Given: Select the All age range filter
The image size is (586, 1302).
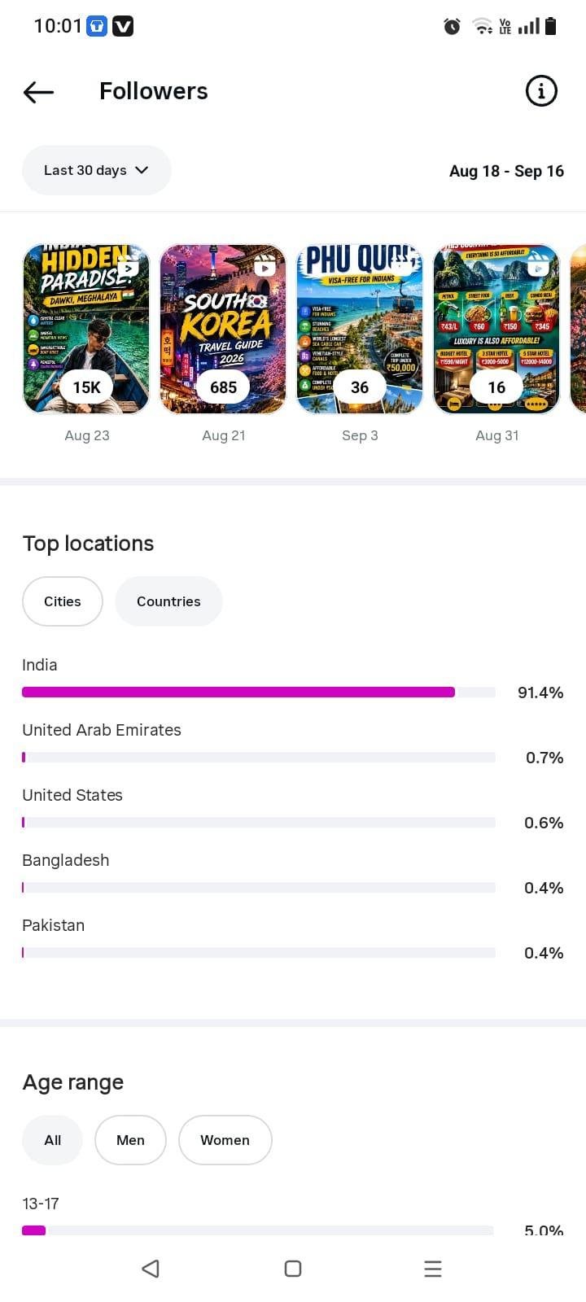Looking at the screenshot, I should click(53, 1140).
